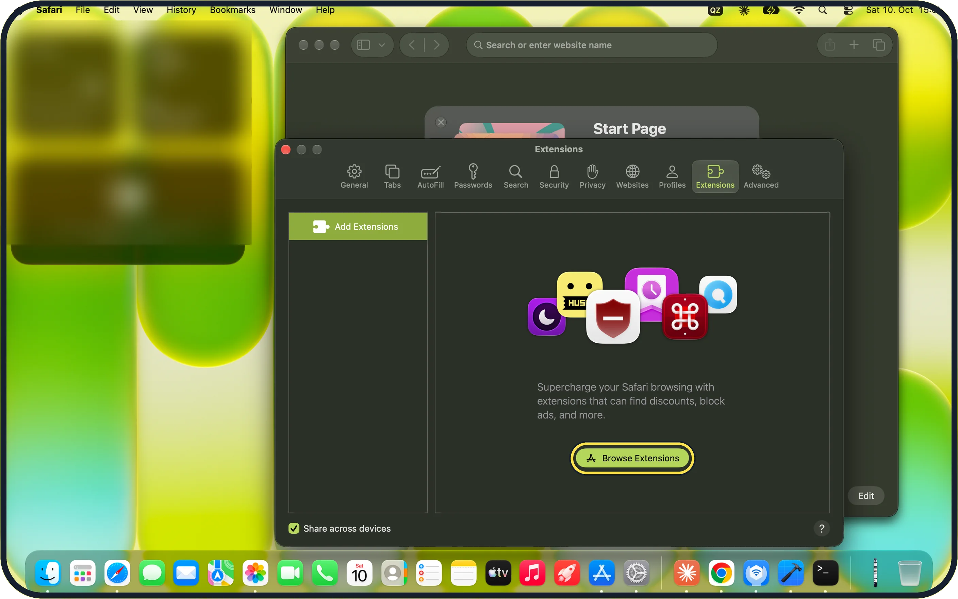
Task: Open the Search settings tab
Action: 516,177
